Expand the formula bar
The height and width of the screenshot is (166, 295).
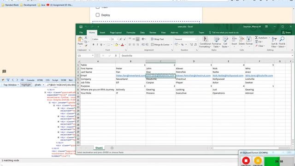(x=292, y=55)
